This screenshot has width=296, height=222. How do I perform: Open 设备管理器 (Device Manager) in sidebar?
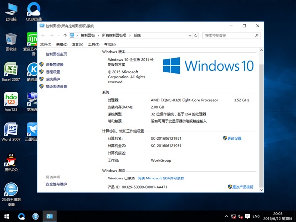pos(54,64)
